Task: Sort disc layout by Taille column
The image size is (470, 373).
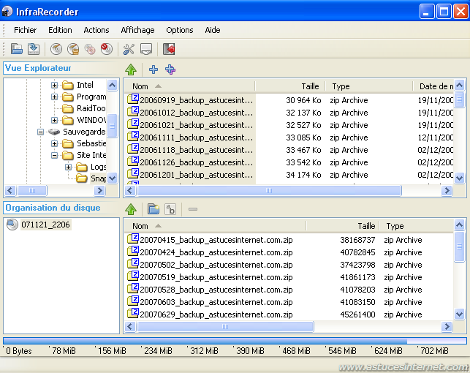Action: click(343, 226)
